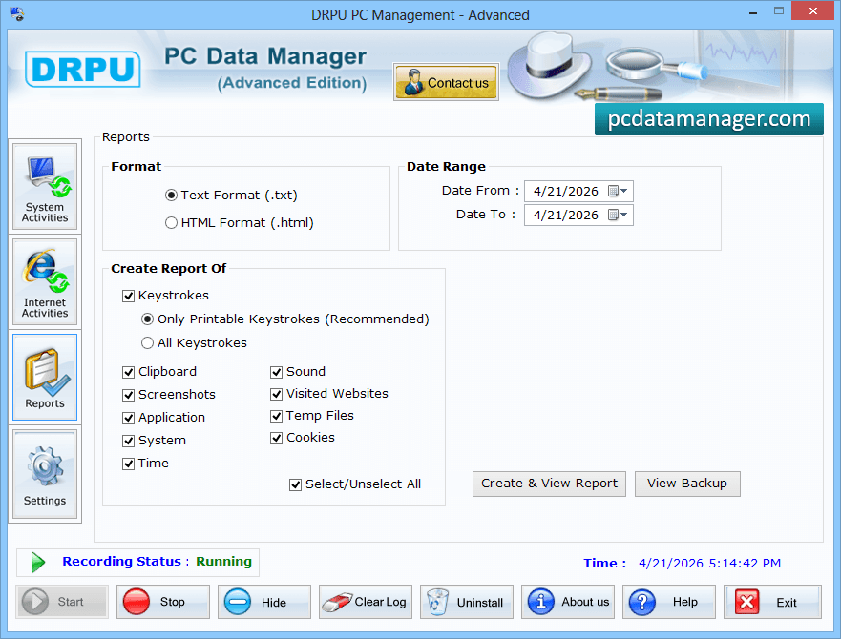Open the System Activities panel
The height and width of the screenshot is (639, 841).
point(45,187)
